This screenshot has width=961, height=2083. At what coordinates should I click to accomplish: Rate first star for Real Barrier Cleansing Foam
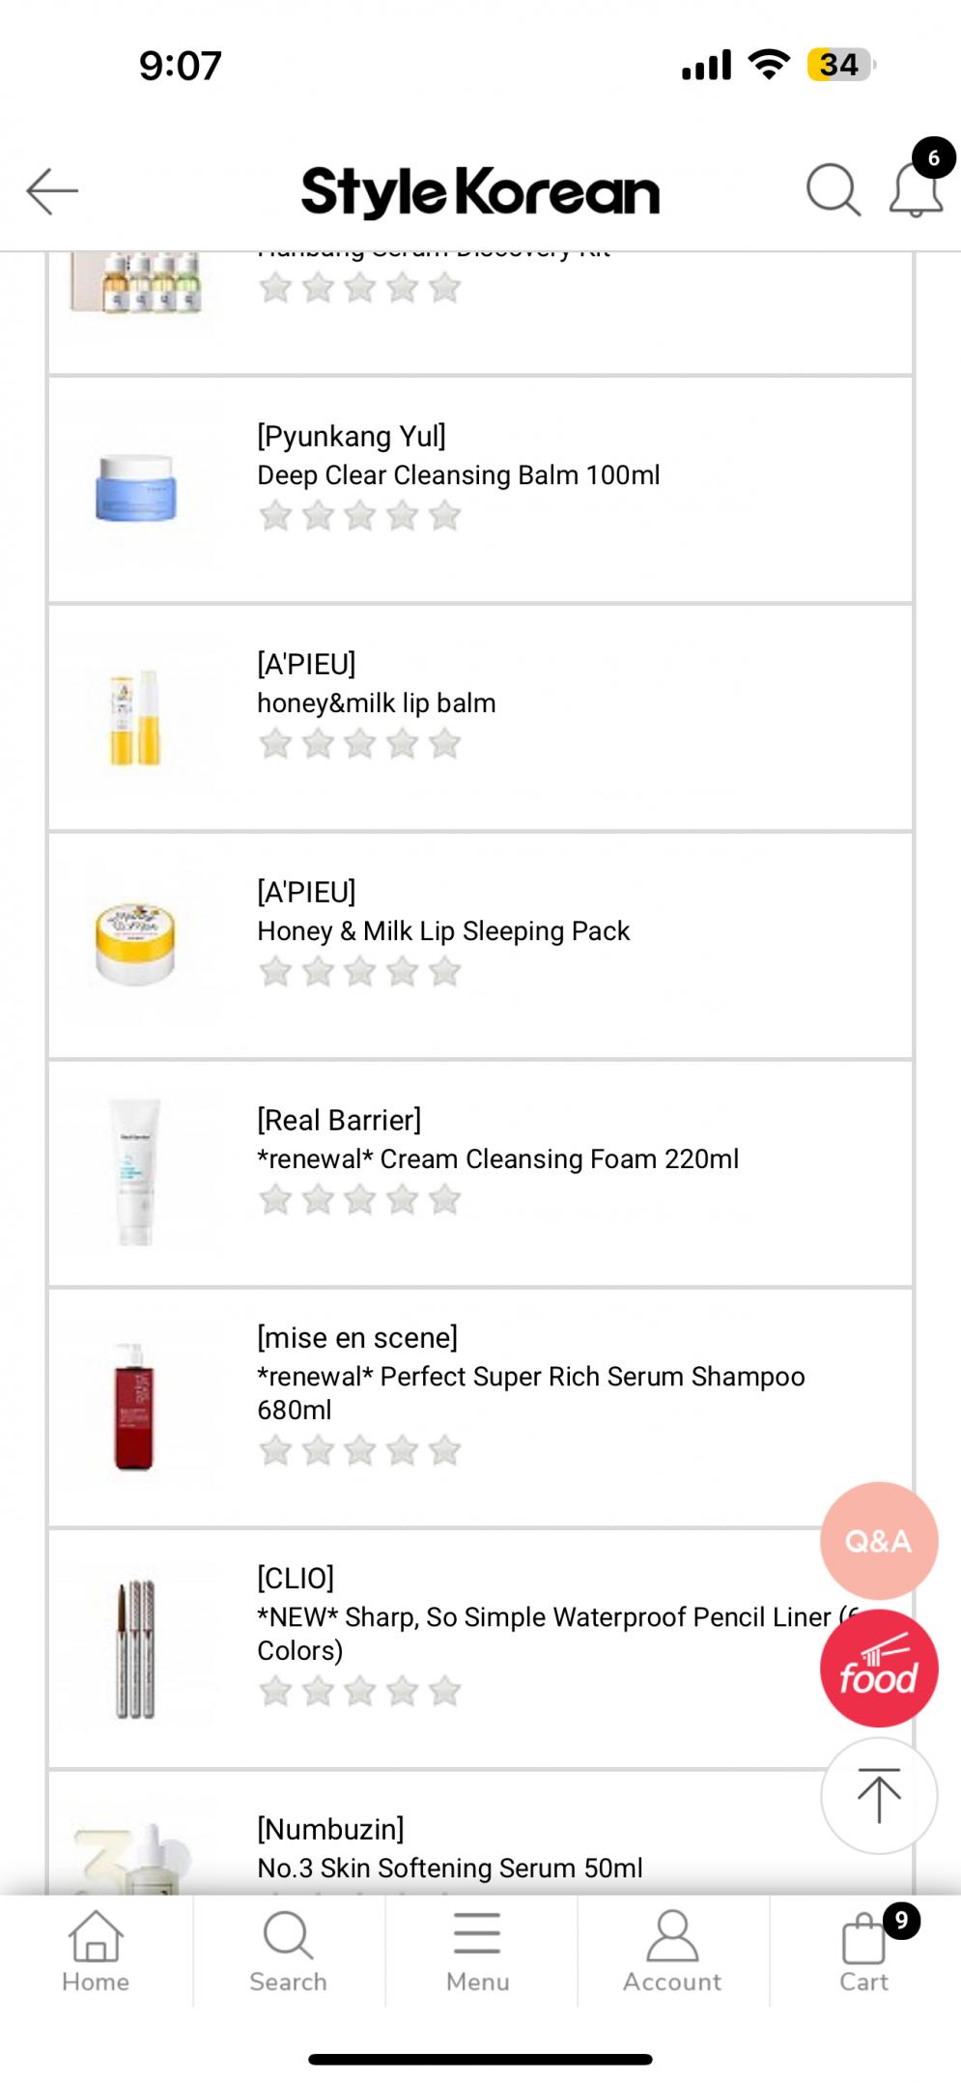point(275,1200)
